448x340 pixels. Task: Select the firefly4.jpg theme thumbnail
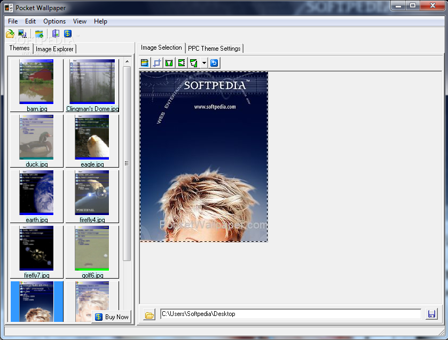coord(92,196)
